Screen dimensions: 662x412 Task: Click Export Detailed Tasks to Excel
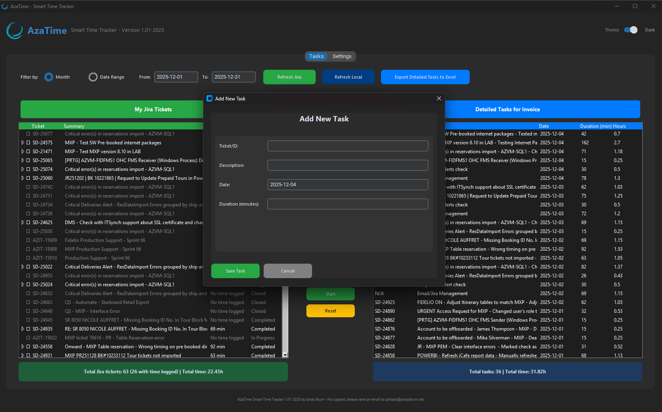(x=425, y=77)
